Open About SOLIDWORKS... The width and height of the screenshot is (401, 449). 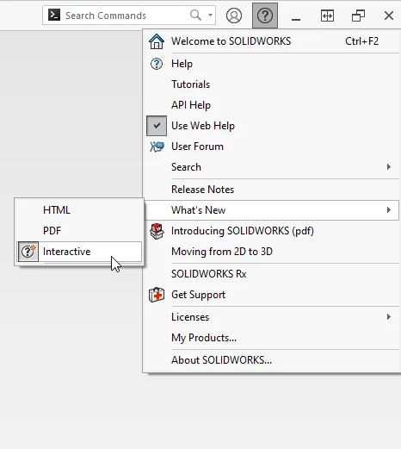(272, 360)
